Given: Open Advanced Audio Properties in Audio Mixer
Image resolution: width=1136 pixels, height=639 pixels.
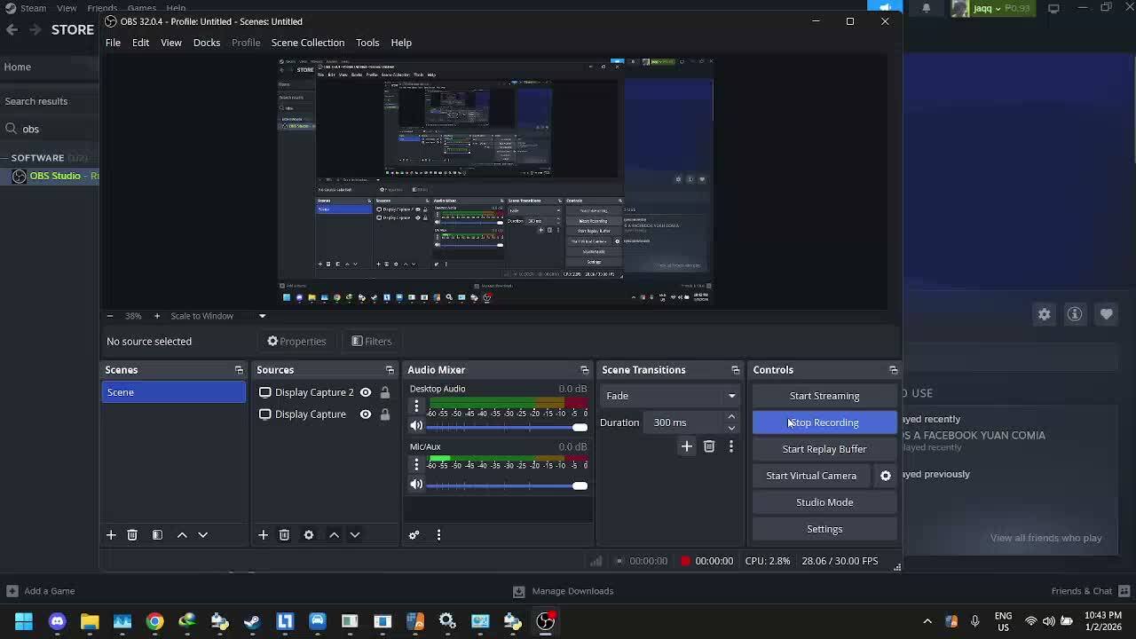Looking at the screenshot, I should (414, 534).
